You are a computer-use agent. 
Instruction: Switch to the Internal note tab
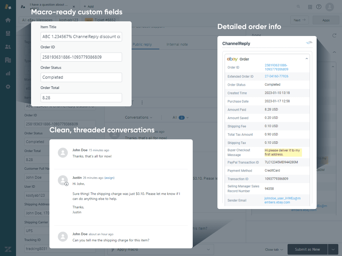[177, 44]
